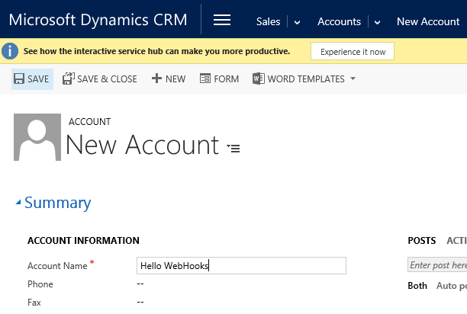Select Sales in the navigation bar
This screenshot has height=314, width=467.
coord(268,21)
